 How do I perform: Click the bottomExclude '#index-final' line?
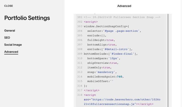click(110, 54)
